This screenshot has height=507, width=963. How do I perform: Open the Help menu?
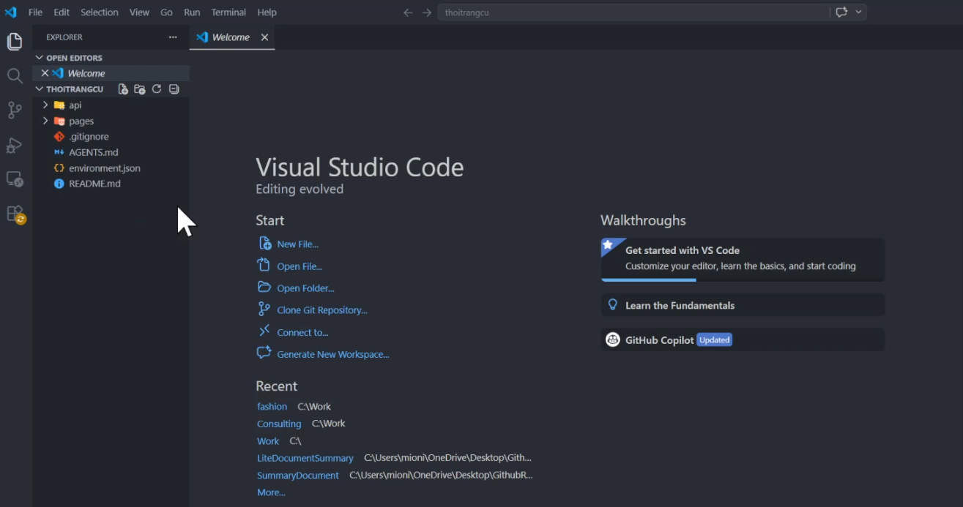[x=267, y=12]
